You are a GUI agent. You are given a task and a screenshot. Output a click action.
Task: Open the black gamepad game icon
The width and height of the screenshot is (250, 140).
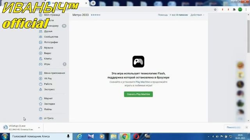click(x=138, y=61)
